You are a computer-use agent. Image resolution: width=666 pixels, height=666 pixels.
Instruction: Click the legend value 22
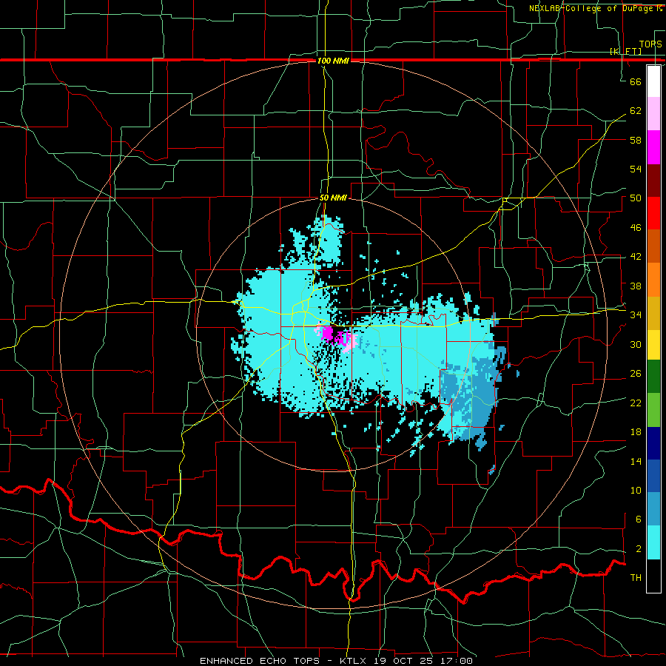[x=636, y=403]
